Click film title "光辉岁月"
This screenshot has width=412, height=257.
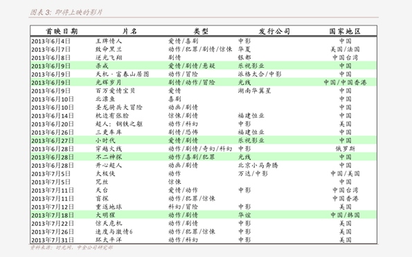pos(109,82)
